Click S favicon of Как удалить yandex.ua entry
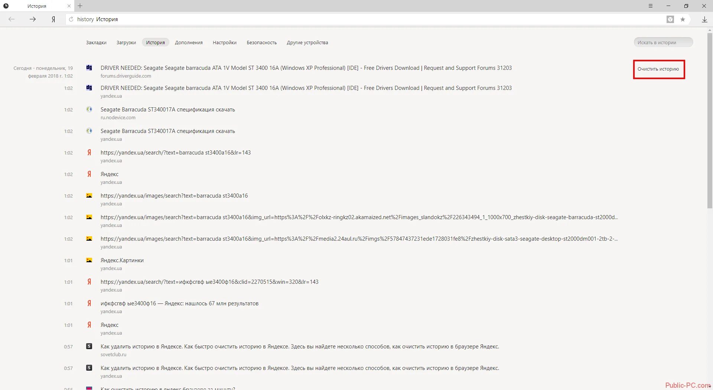The width and height of the screenshot is (713, 390). [x=89, y=368]
